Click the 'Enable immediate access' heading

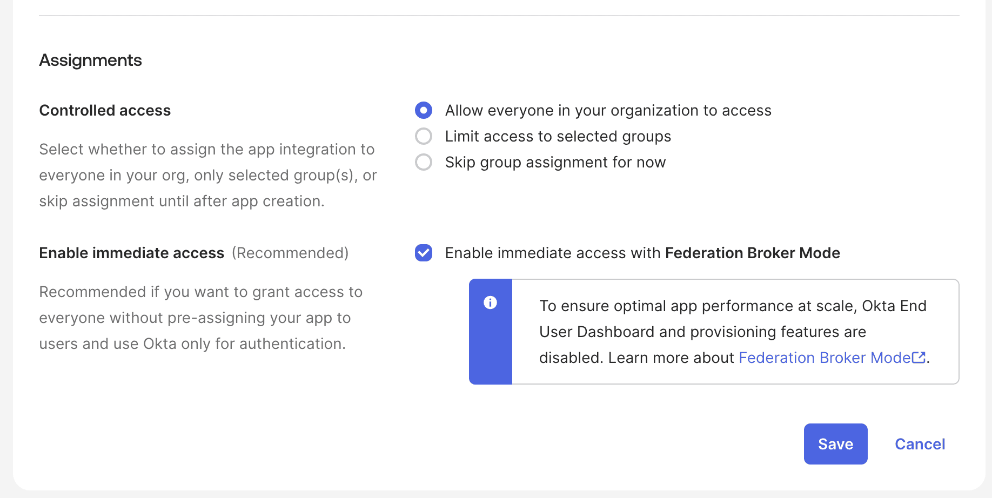click(x=131, y=252)
